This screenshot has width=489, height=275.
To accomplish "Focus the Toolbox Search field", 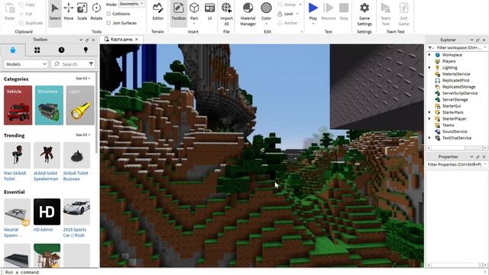I will coord(73,64).
